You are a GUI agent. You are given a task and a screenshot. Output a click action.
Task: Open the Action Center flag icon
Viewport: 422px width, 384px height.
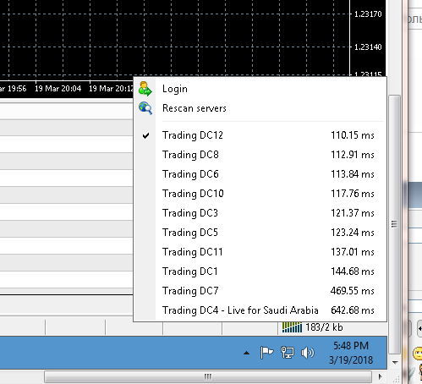pos(266,353)
